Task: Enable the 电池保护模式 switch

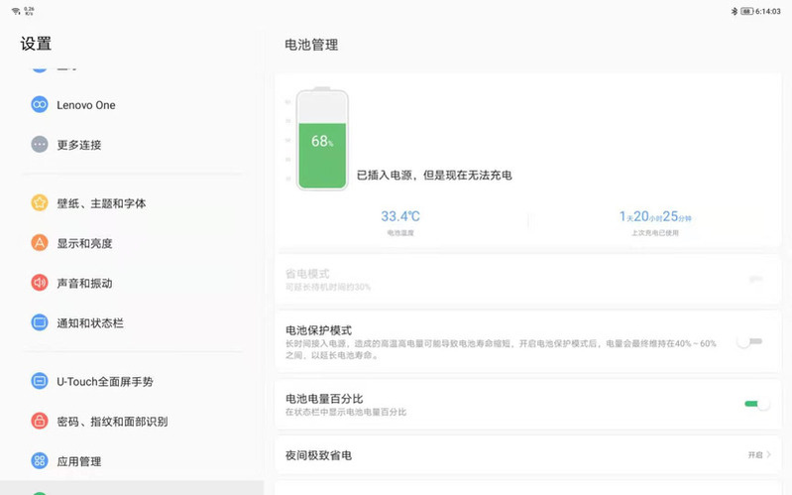Action: point(749,341)
